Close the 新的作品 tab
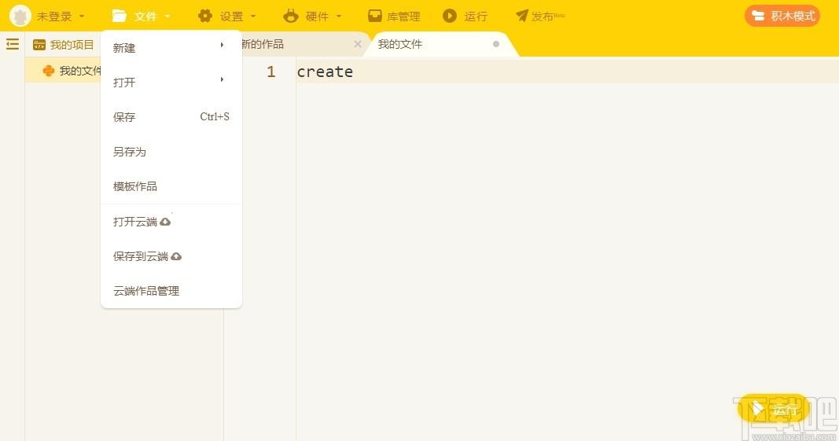 pos(358,44)
